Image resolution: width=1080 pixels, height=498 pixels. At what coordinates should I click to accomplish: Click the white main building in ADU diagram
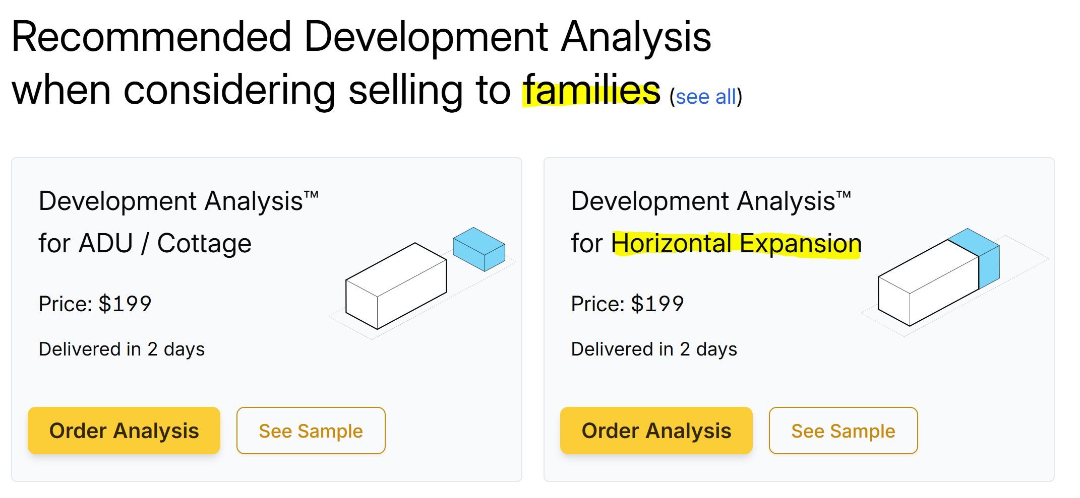click(396, 286)
